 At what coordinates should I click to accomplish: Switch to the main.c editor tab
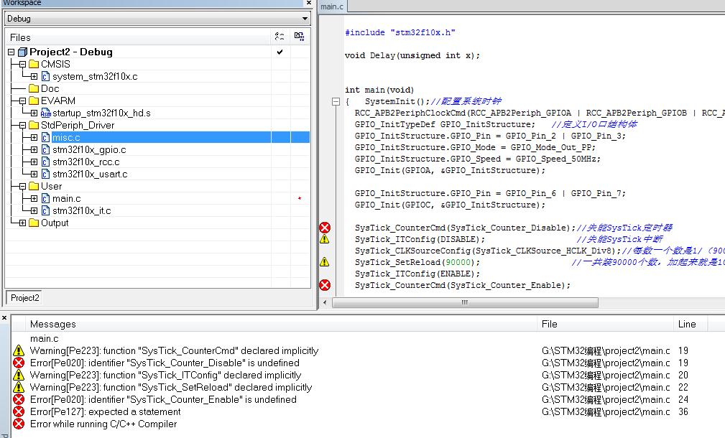tap(332, 6)
